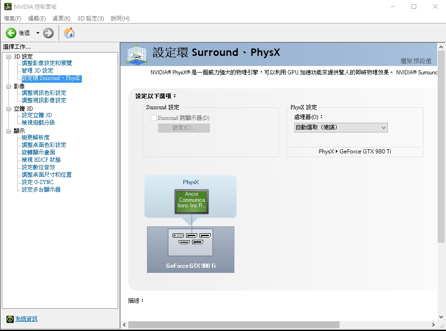Go to the Home icon
Viewport: 446px width, 331px height.
[x=69, y=33]
